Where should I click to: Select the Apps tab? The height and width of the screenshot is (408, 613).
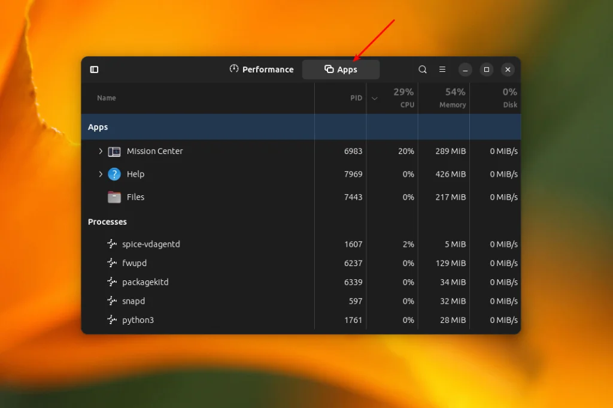point(341,69)
